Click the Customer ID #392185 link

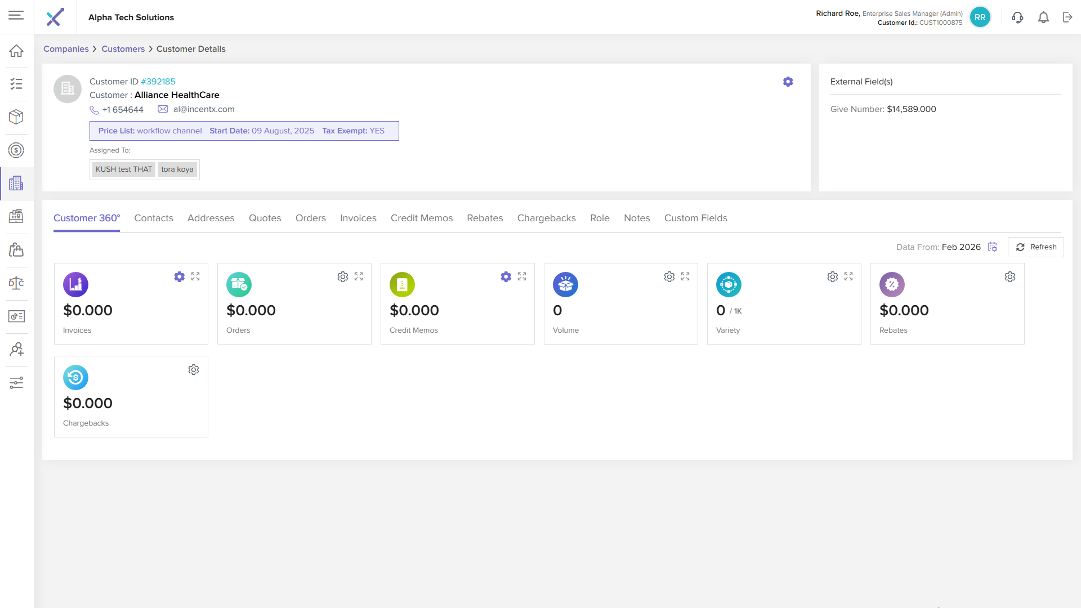(x=158, y=82)
